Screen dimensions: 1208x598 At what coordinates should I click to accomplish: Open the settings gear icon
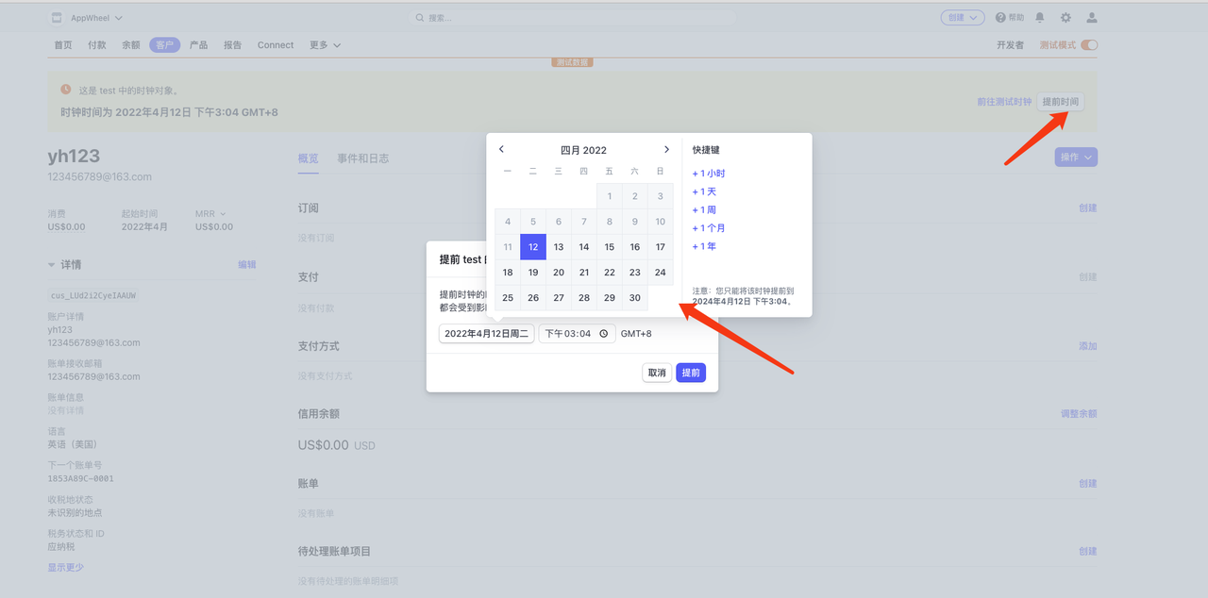[1065, 18]
